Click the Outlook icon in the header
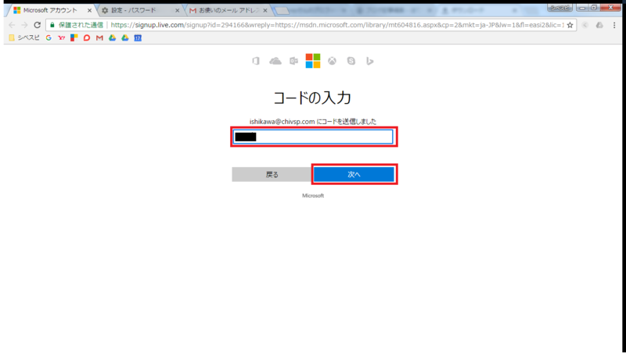626x356 pixels. [294, 61]
